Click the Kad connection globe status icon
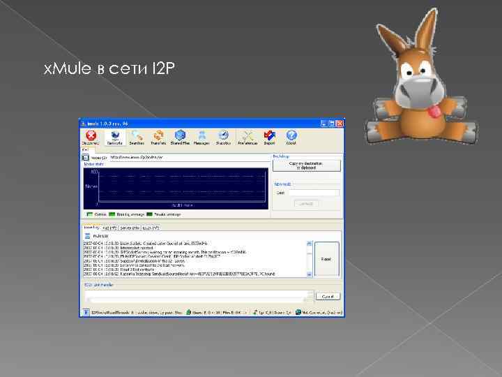Screen dimensions: 502x377 (x=298, y=312)
